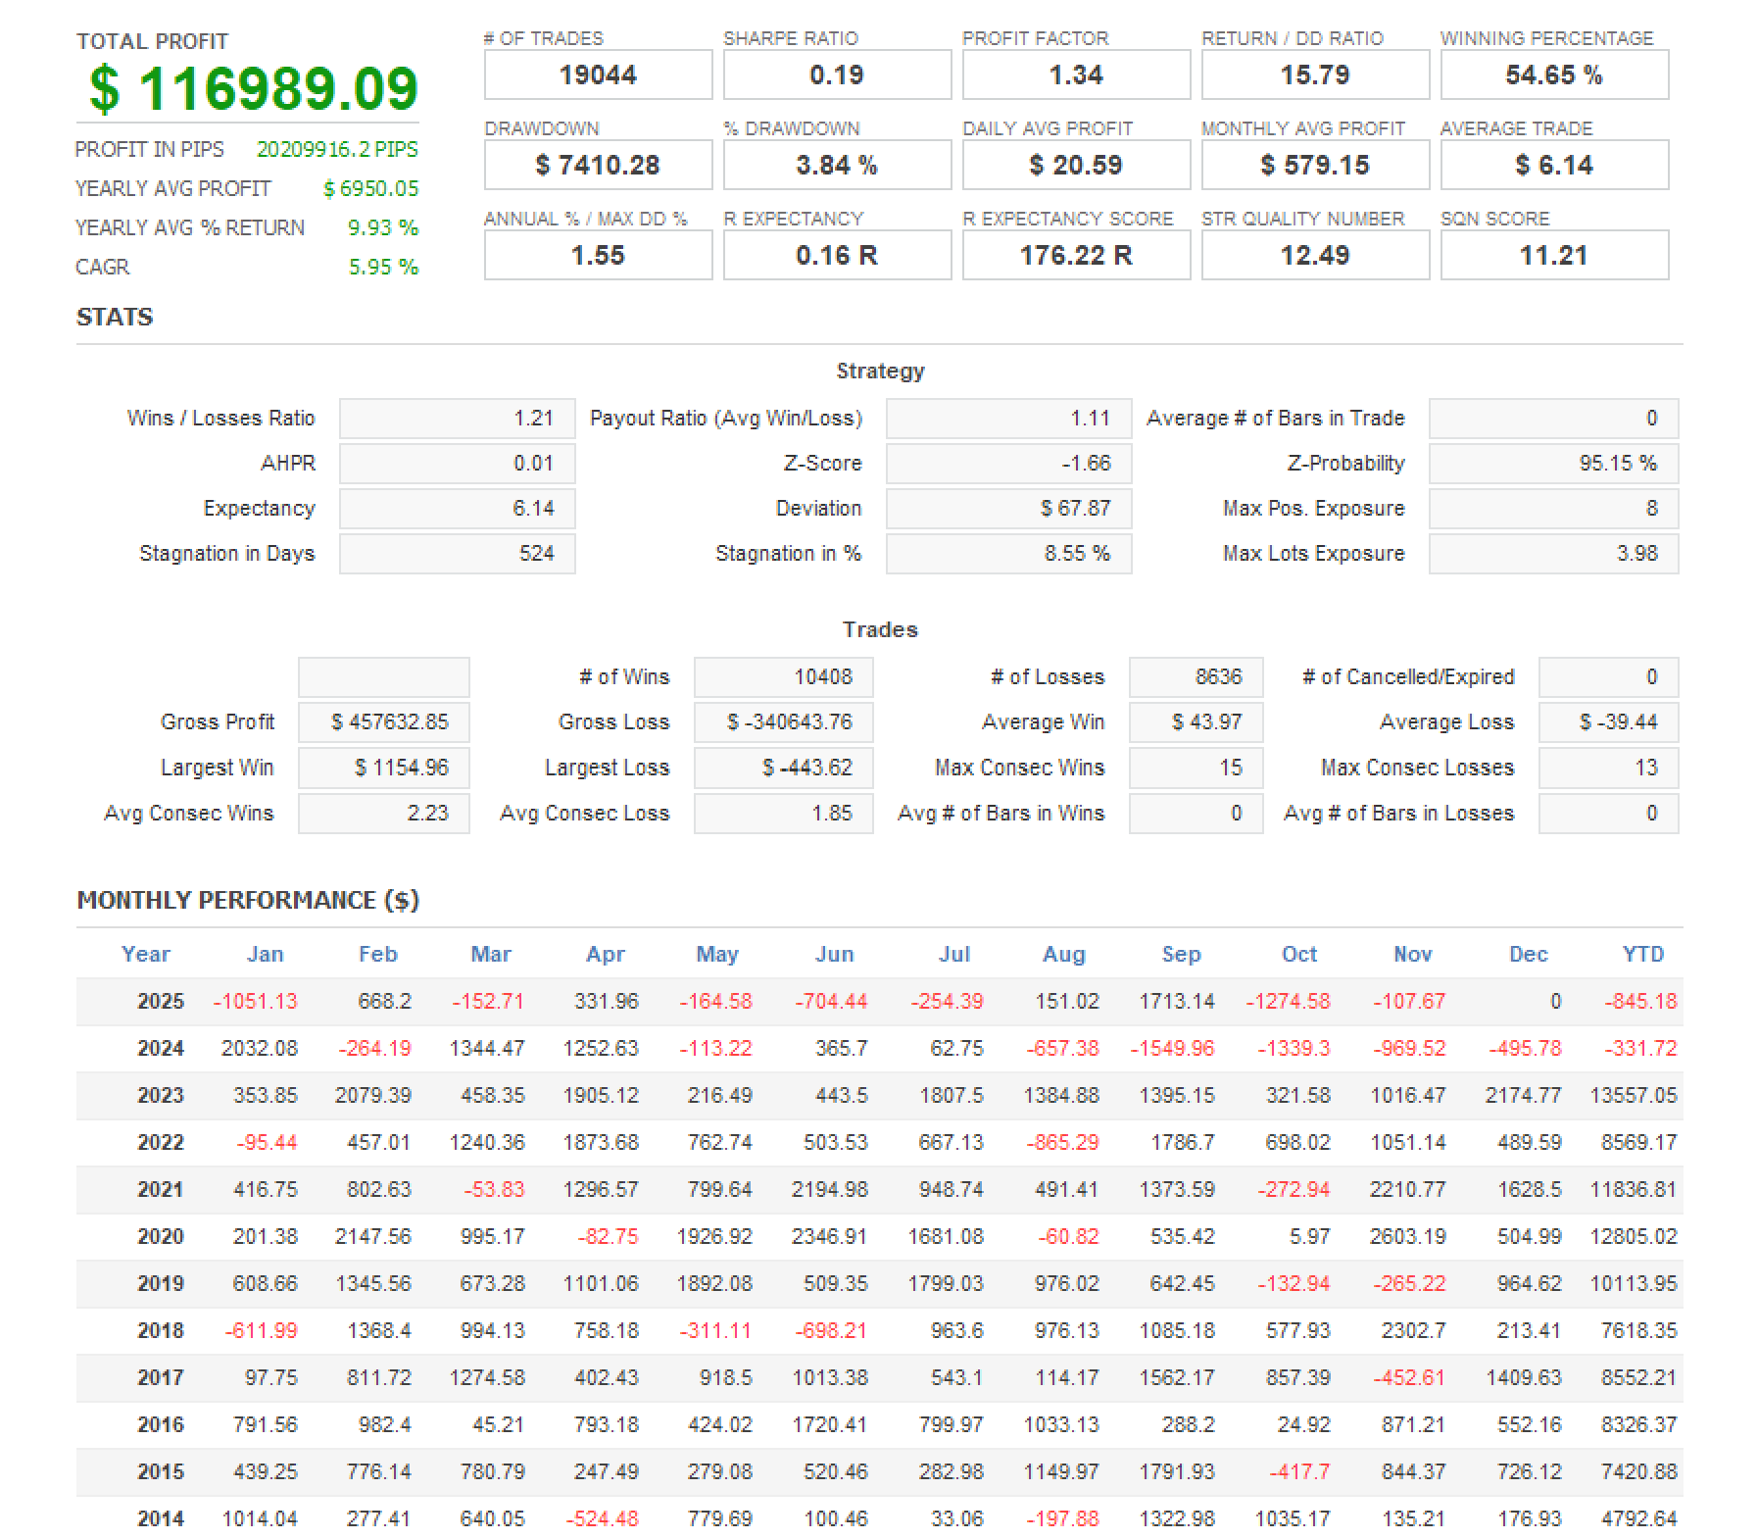Select the Yearly Avg Profit value $ 6950.05
Viewport: 1758px width, 1539px height.
[x=370, y=188]
